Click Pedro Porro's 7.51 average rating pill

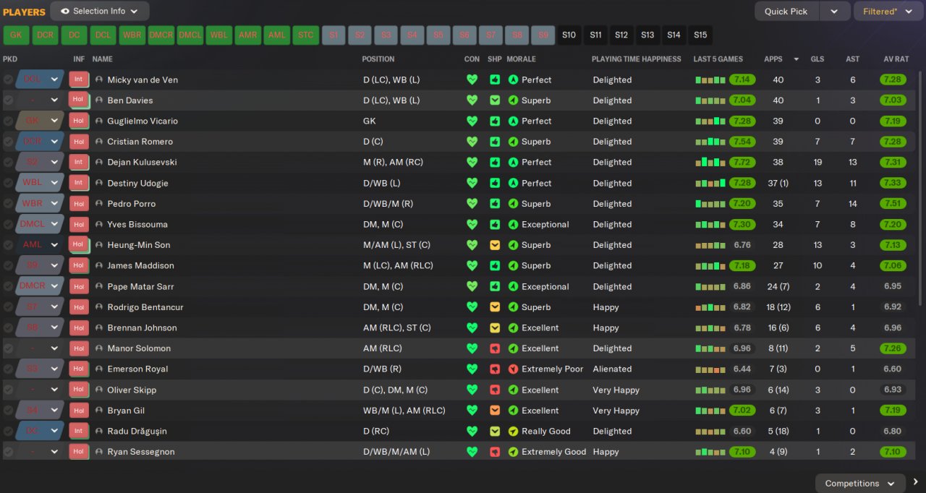tap(893, 204)
